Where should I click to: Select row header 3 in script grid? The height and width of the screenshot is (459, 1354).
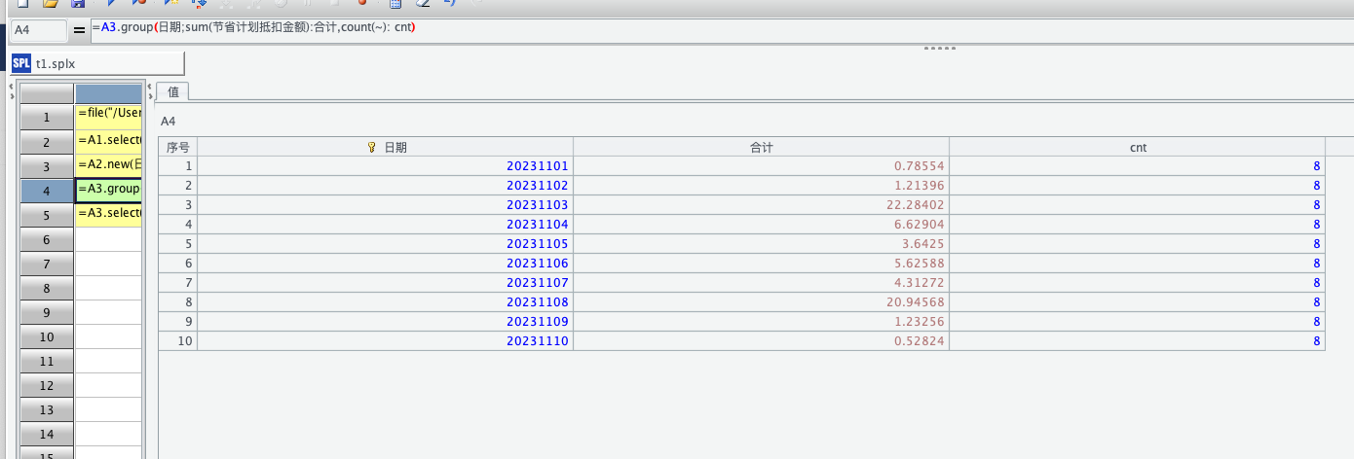point(47,166)
